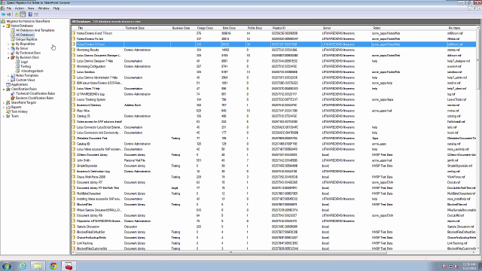Click the horizontal scrollbar below the list
482x271 pixels.
(274, 252)
